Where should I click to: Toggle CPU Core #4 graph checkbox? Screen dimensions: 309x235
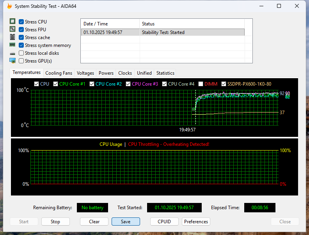[x=164, y=84]
